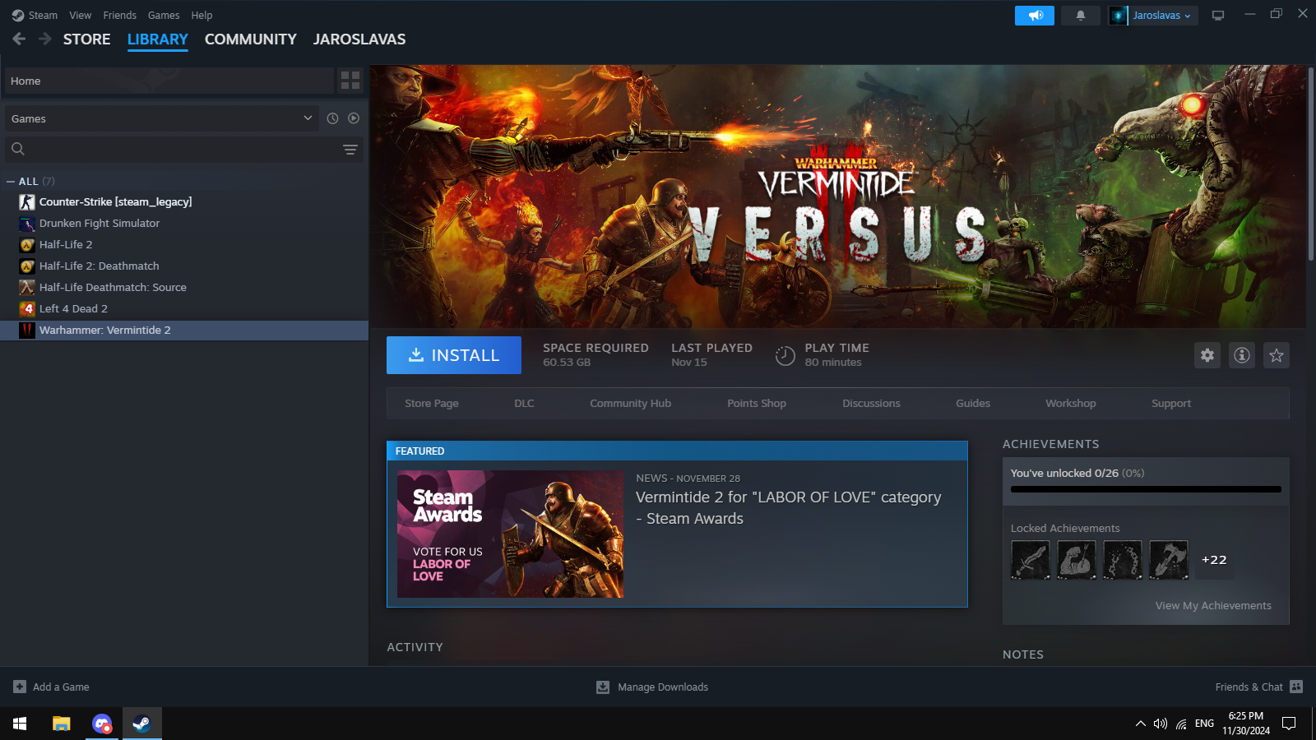1316x740 pixels.
Task: Switch to the Workshop tab
Action: tap(1070, 403)
